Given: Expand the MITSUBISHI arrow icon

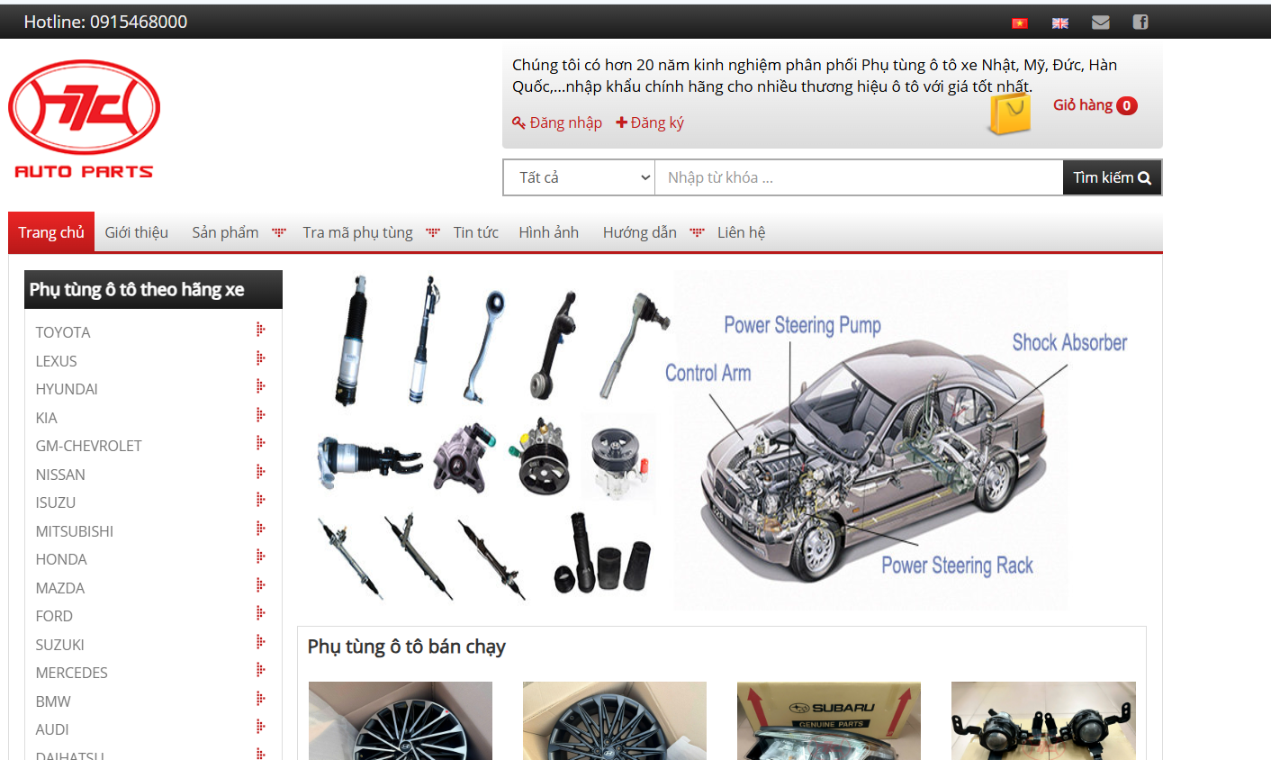Looking at the screenshot, I should pyautogui.click(x=260, y=529).
